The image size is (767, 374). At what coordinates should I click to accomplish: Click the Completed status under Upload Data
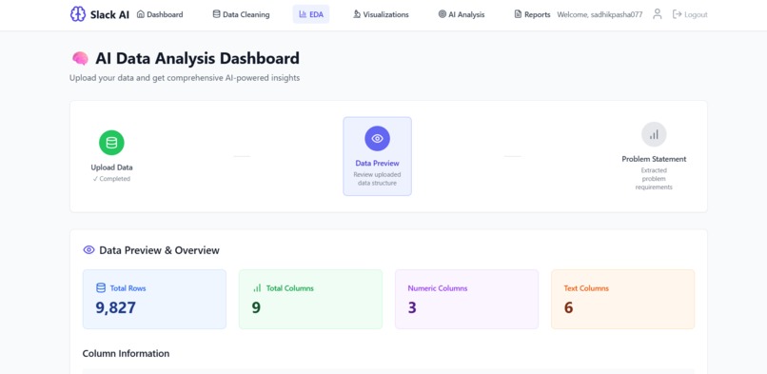click(111, 179)
